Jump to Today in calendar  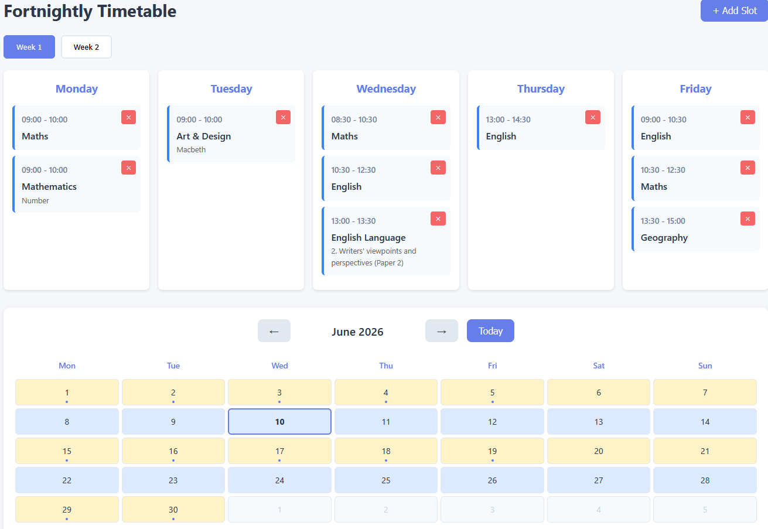pos(490,331)
